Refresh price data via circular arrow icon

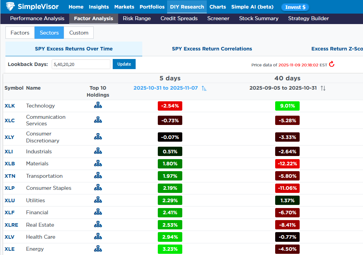point(331,65)
